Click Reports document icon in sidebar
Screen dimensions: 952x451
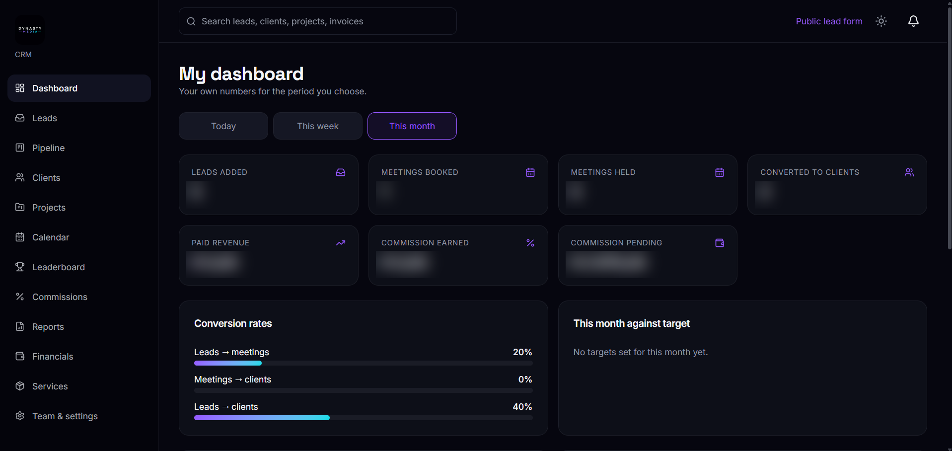[20, 326]
